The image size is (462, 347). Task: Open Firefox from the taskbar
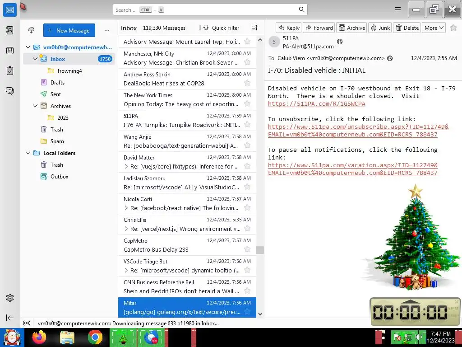39,337
